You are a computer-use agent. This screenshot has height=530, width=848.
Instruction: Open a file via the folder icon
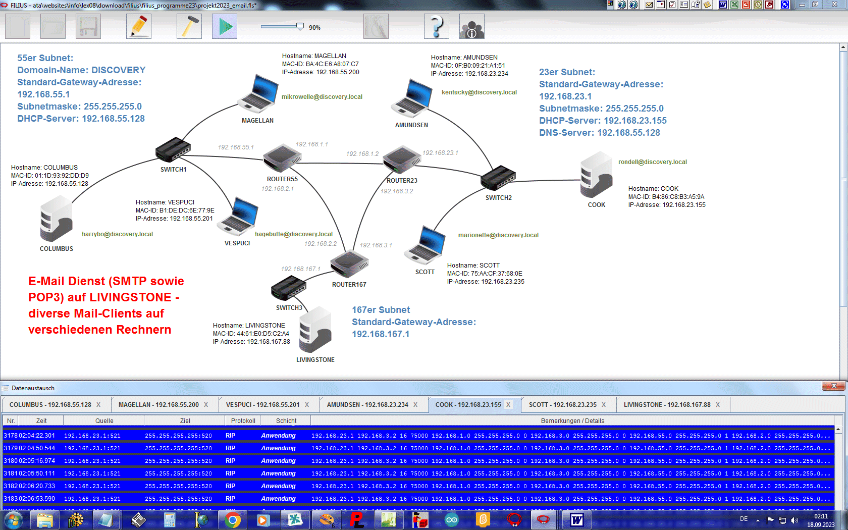click(x=53, y=26)
